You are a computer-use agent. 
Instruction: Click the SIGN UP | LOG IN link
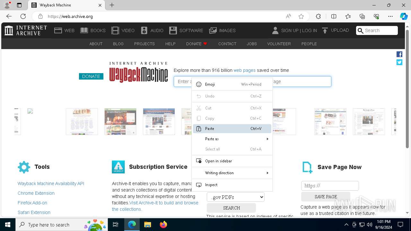[299, 30]
